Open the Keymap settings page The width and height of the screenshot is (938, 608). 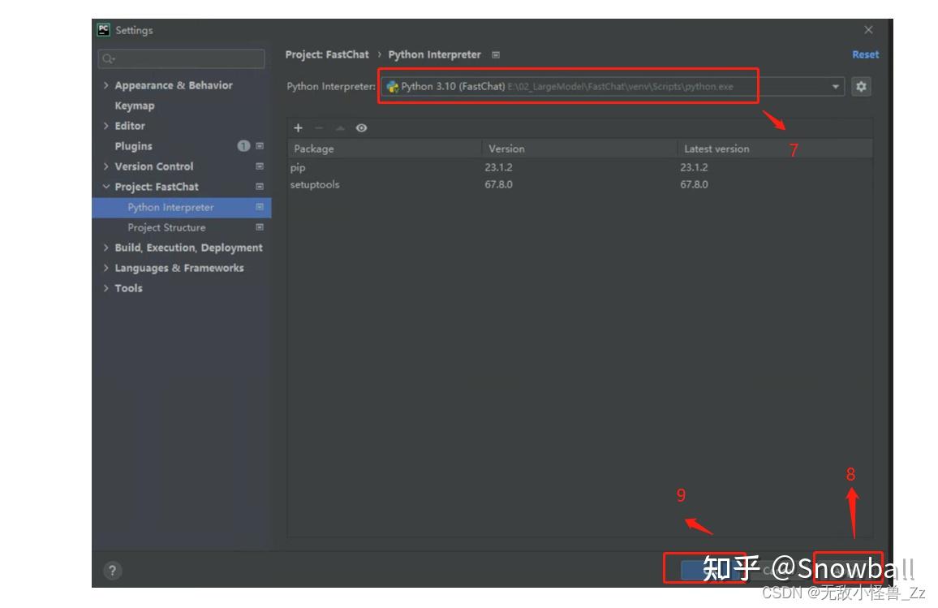pyautogui.click(x=133, y=106)
